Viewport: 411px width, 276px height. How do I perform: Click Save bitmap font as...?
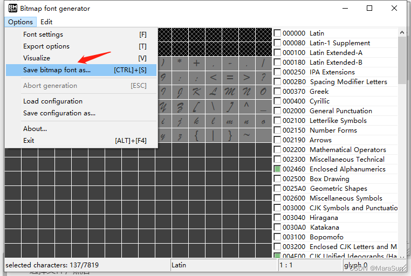(81, 70)
